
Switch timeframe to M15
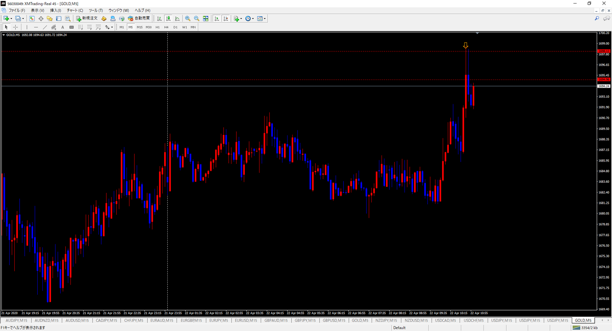tap(139, 27)
